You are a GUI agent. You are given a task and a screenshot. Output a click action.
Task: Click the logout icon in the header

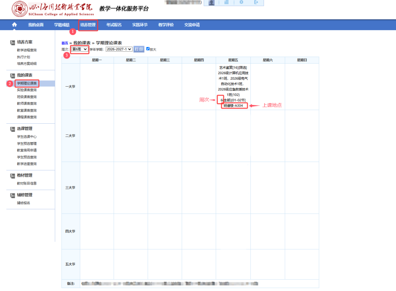coord(256,2)
